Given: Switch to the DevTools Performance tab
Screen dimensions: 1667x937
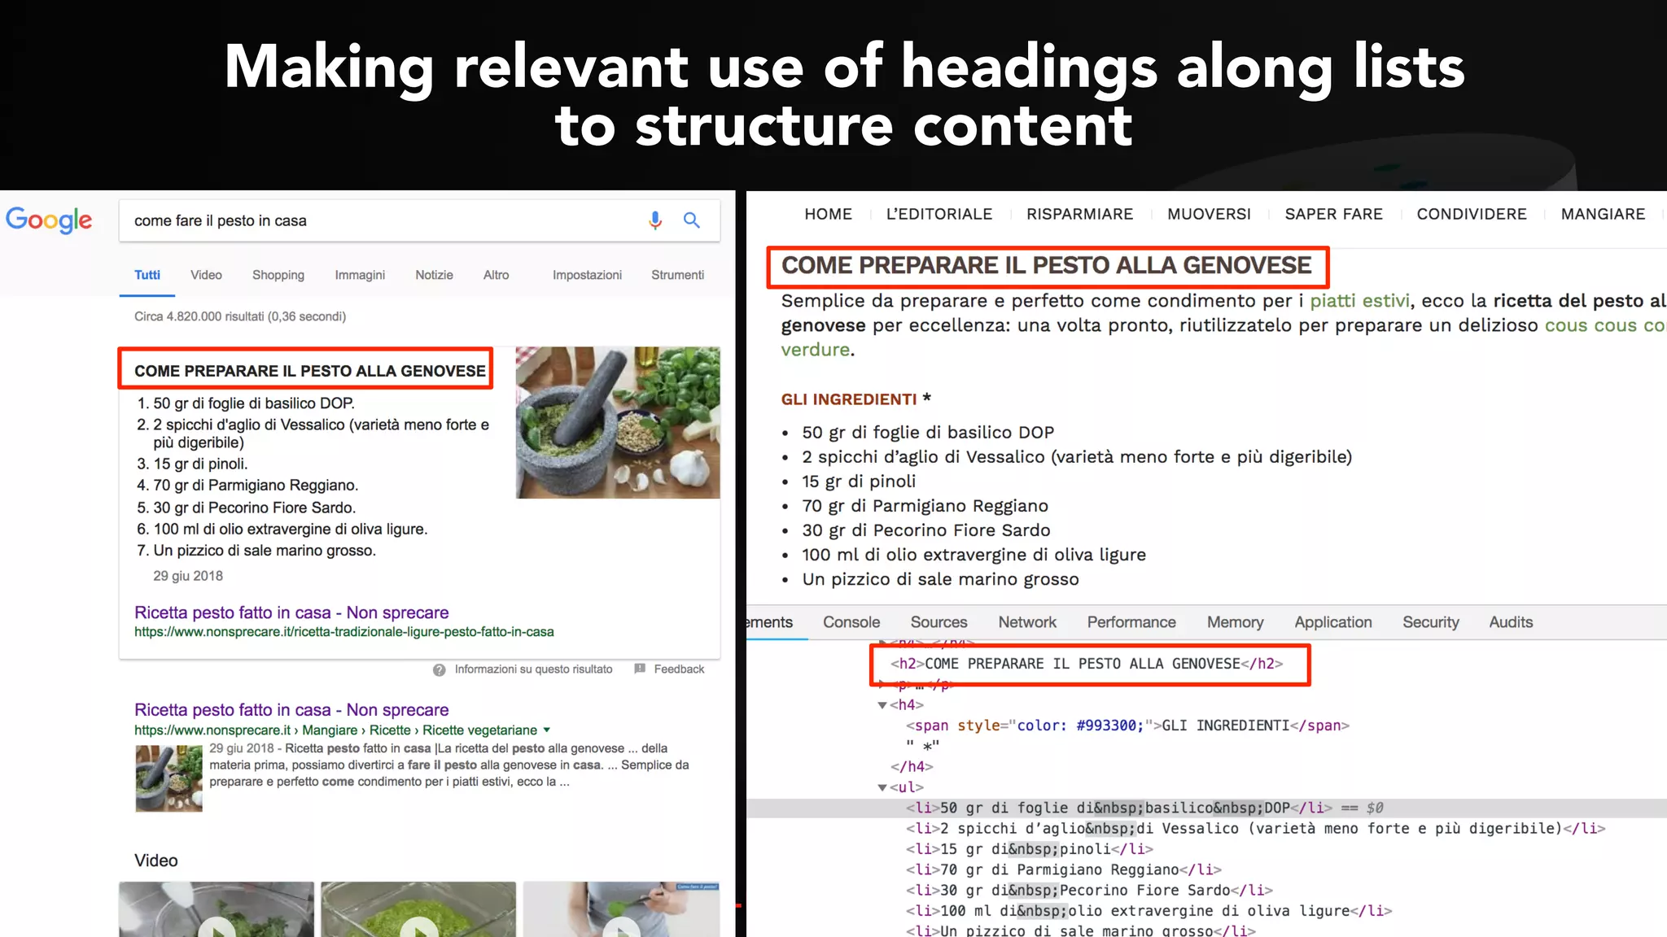Looking at the screenshot, I should click(x=1131, y=622).
